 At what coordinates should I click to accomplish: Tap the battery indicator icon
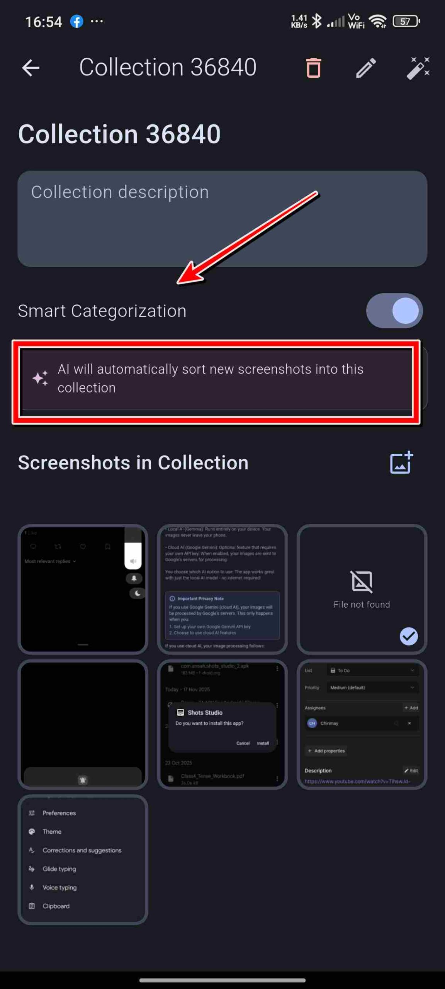coord(406,21)
